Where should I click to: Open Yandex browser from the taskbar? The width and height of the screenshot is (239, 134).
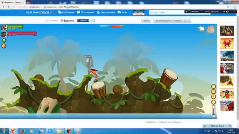coord(13,131)
